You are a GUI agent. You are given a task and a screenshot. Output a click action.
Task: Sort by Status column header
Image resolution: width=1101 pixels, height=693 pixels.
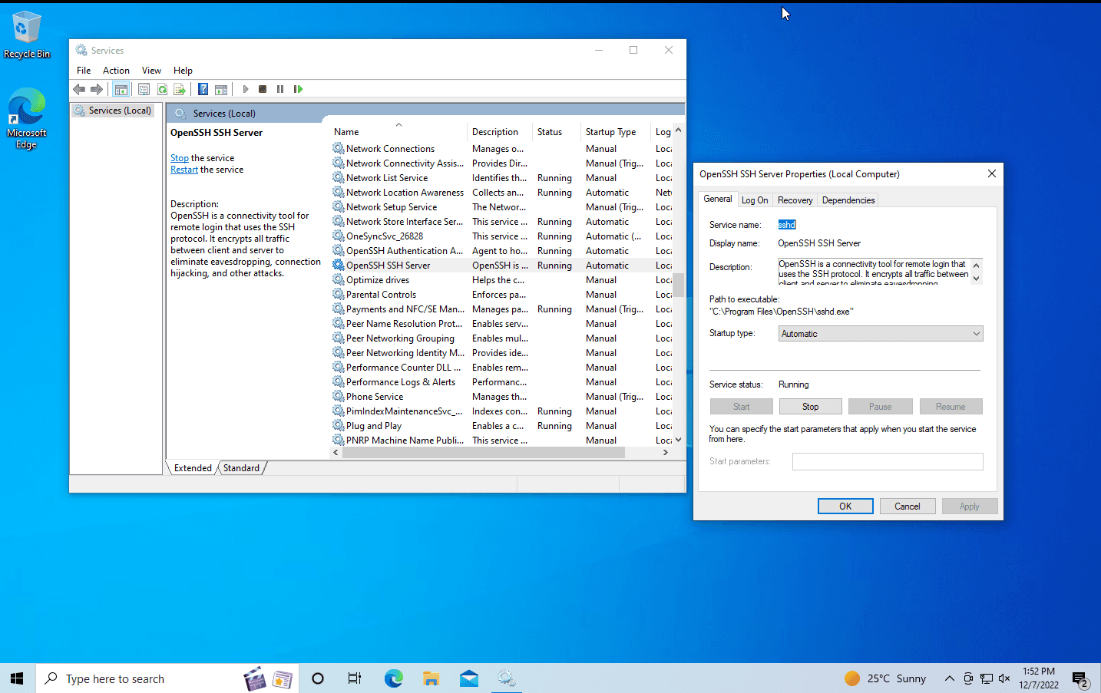coord(555,132)
